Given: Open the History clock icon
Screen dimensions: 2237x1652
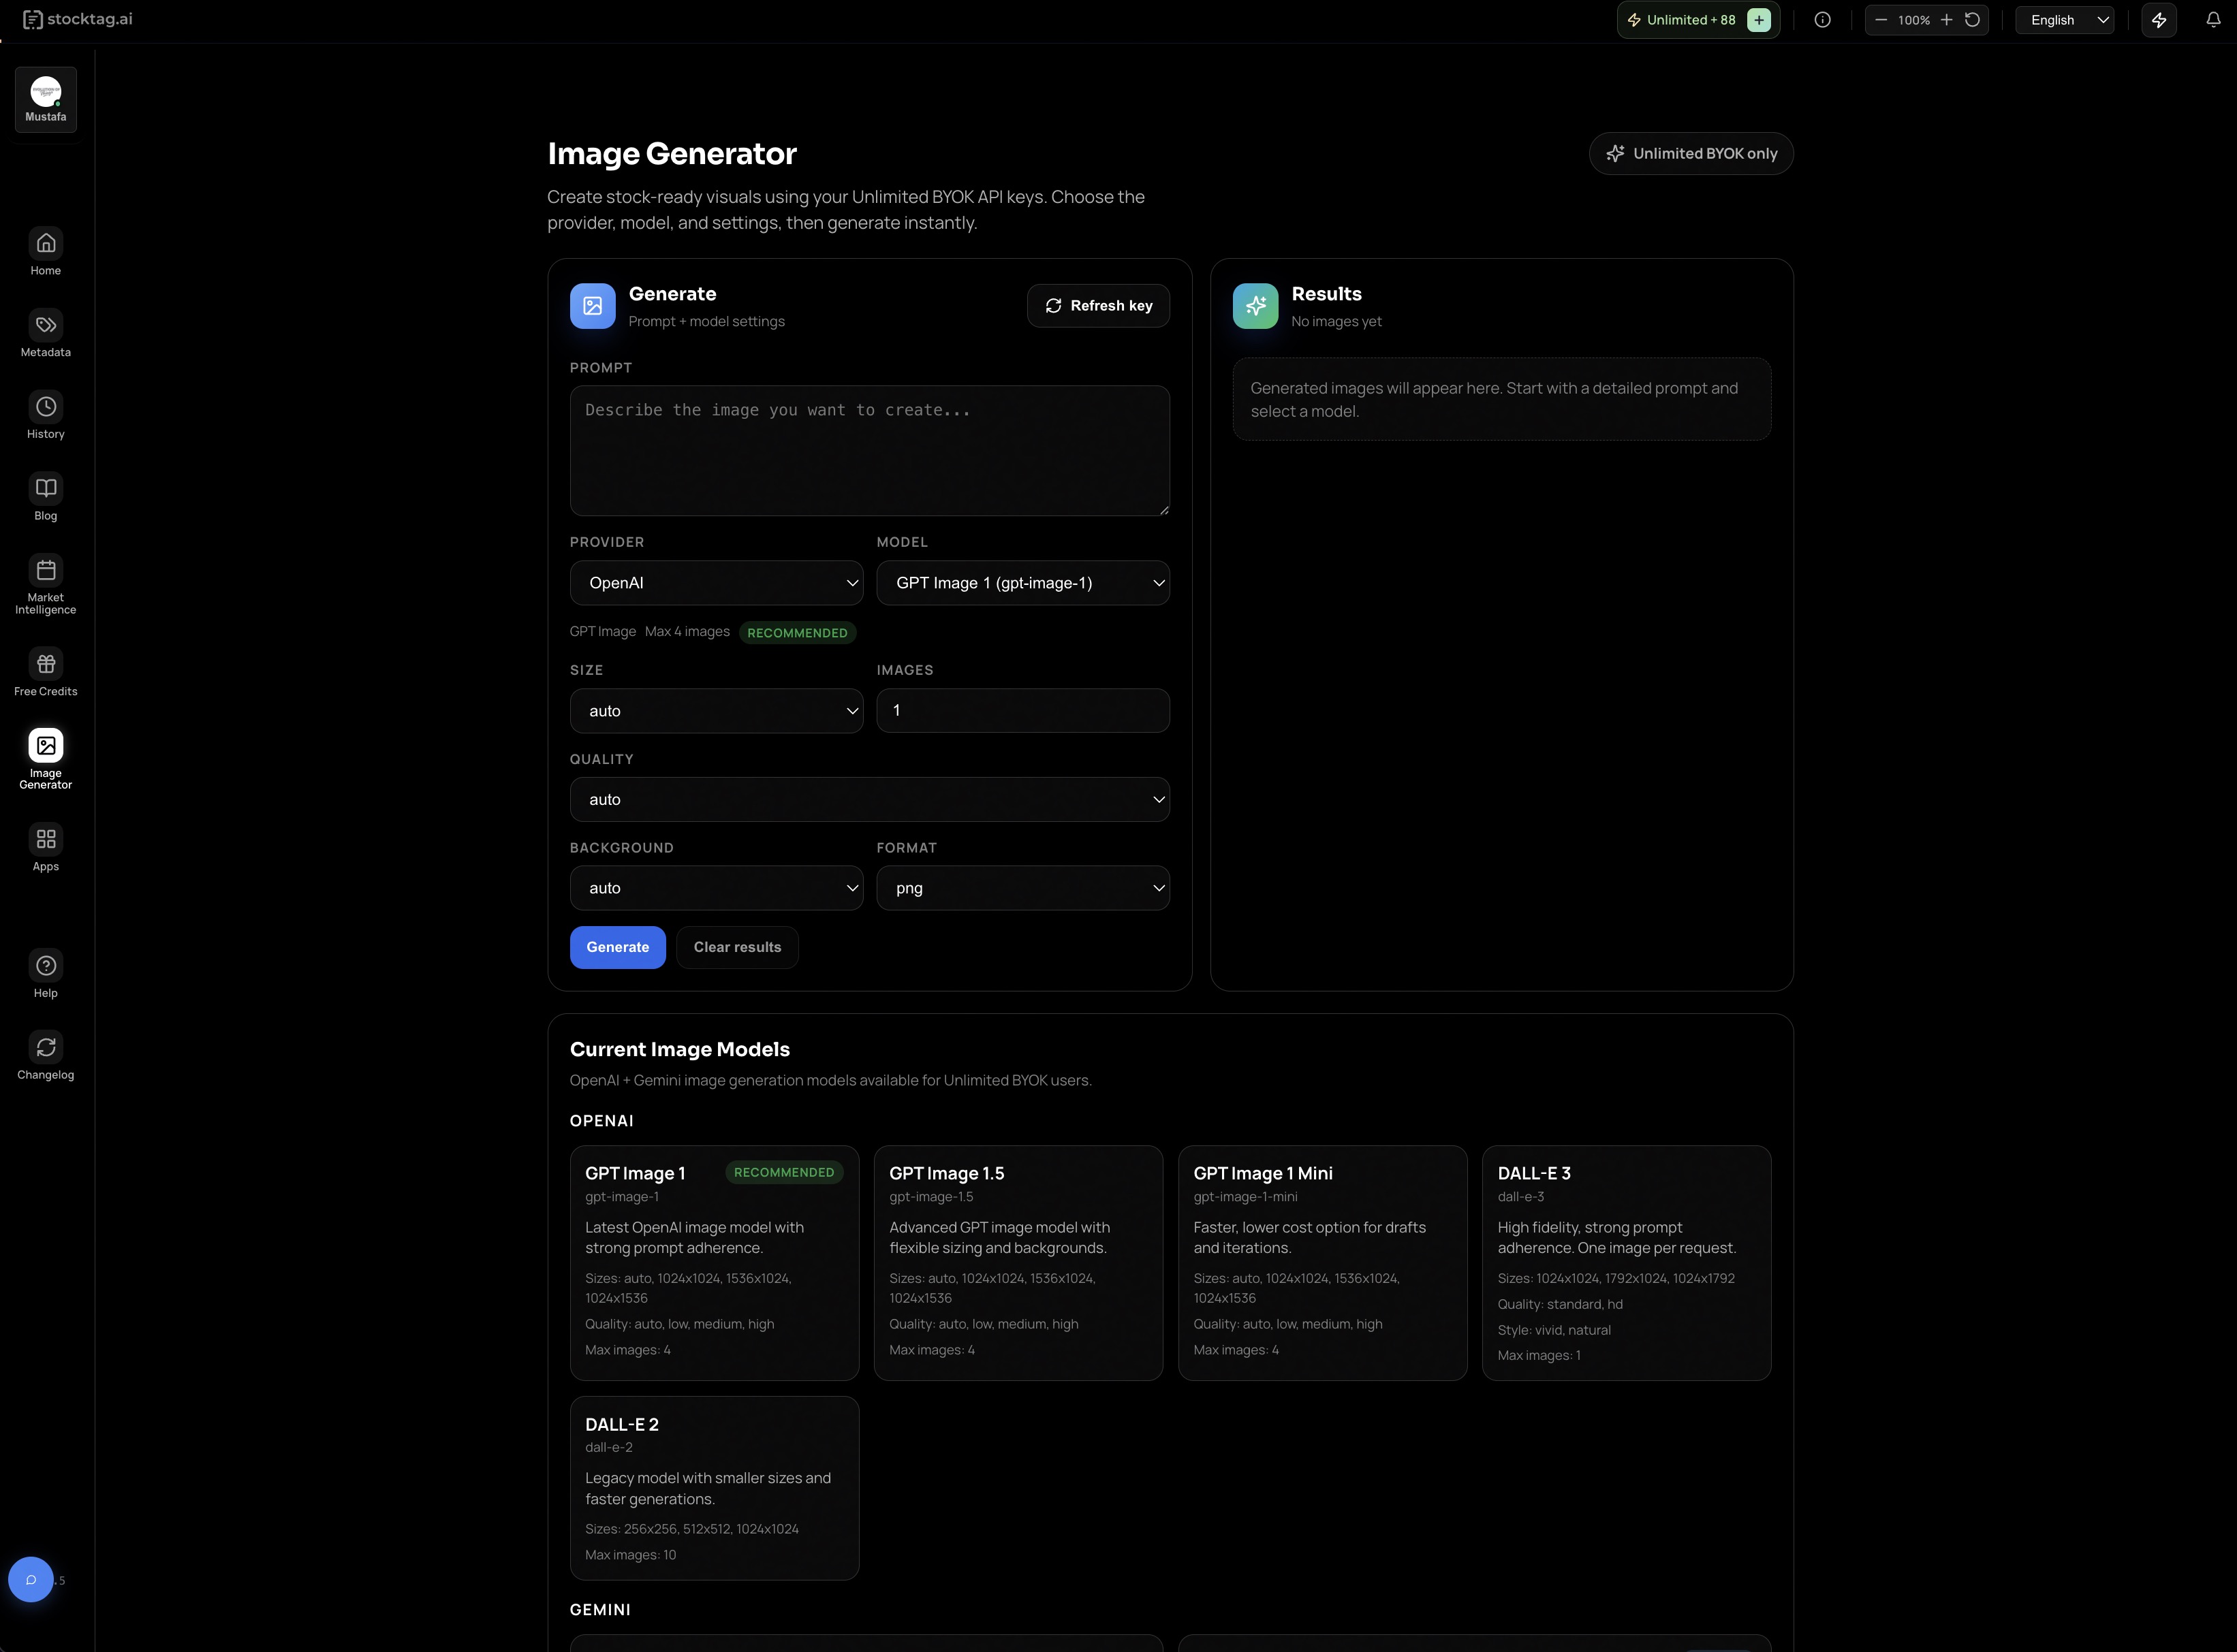Looking at the screenshot, I should pos(46,407).
